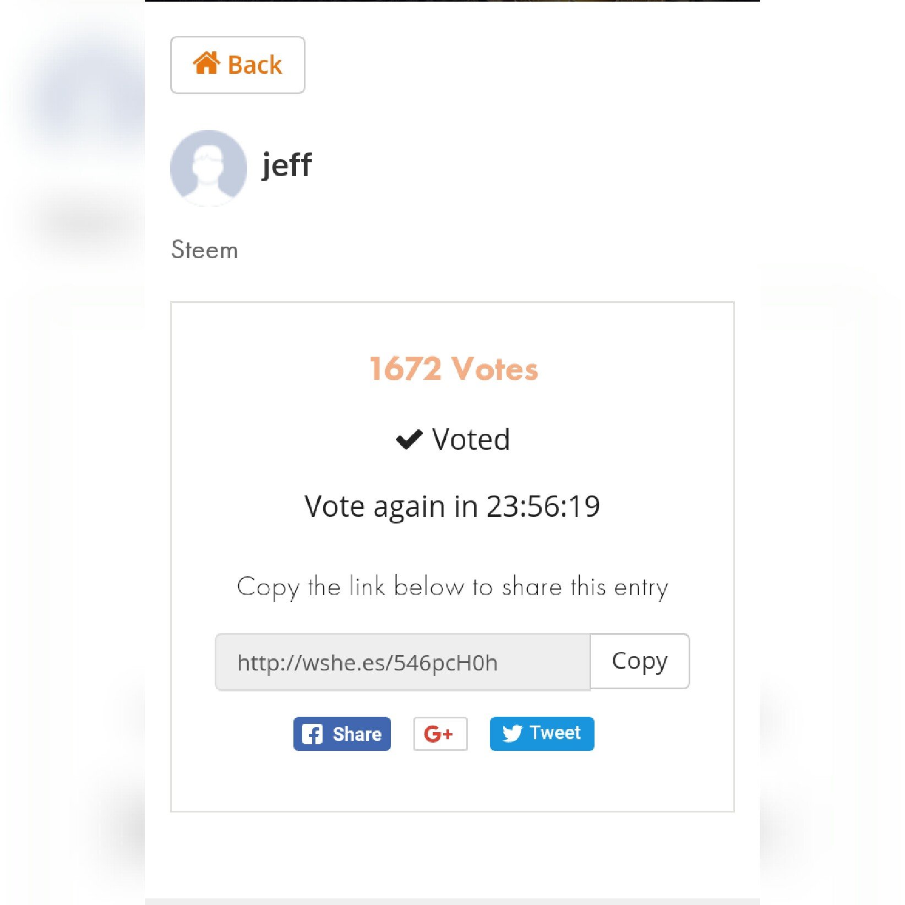This screenshot has height=905, width=905.
Task: Copy the share link
Action: [640, 661]
